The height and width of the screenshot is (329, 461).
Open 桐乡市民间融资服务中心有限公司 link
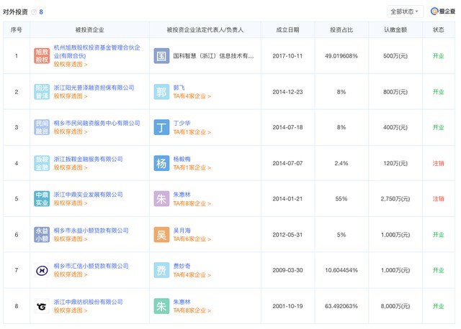pyautogui.click(x=97, y=123)
